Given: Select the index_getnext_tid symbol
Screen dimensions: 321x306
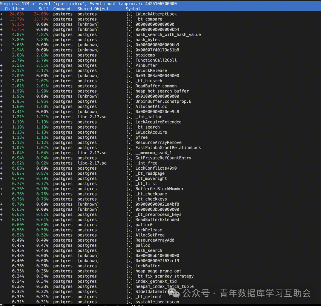Looking at the screenshot, I should (156, 281).
